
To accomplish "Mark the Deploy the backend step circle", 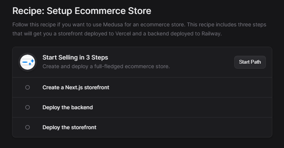I will (28, 107).
